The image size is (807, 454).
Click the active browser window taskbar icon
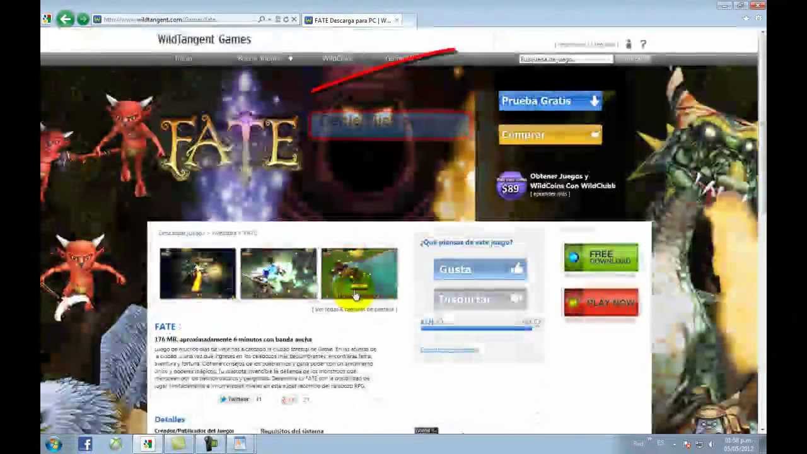coord(147,444)
